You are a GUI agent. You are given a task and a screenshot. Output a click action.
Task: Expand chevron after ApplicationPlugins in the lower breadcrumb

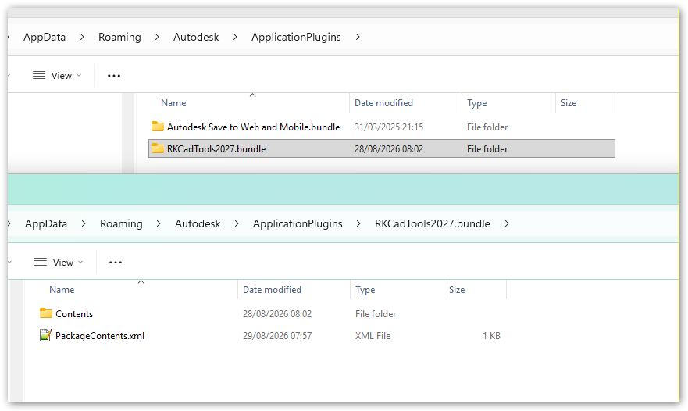click(358, 224)
